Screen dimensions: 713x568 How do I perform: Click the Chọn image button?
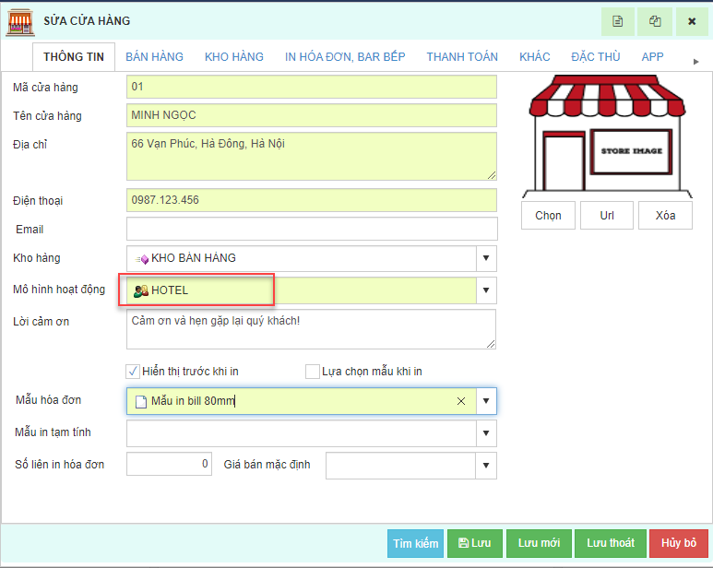tap(548, 215)
